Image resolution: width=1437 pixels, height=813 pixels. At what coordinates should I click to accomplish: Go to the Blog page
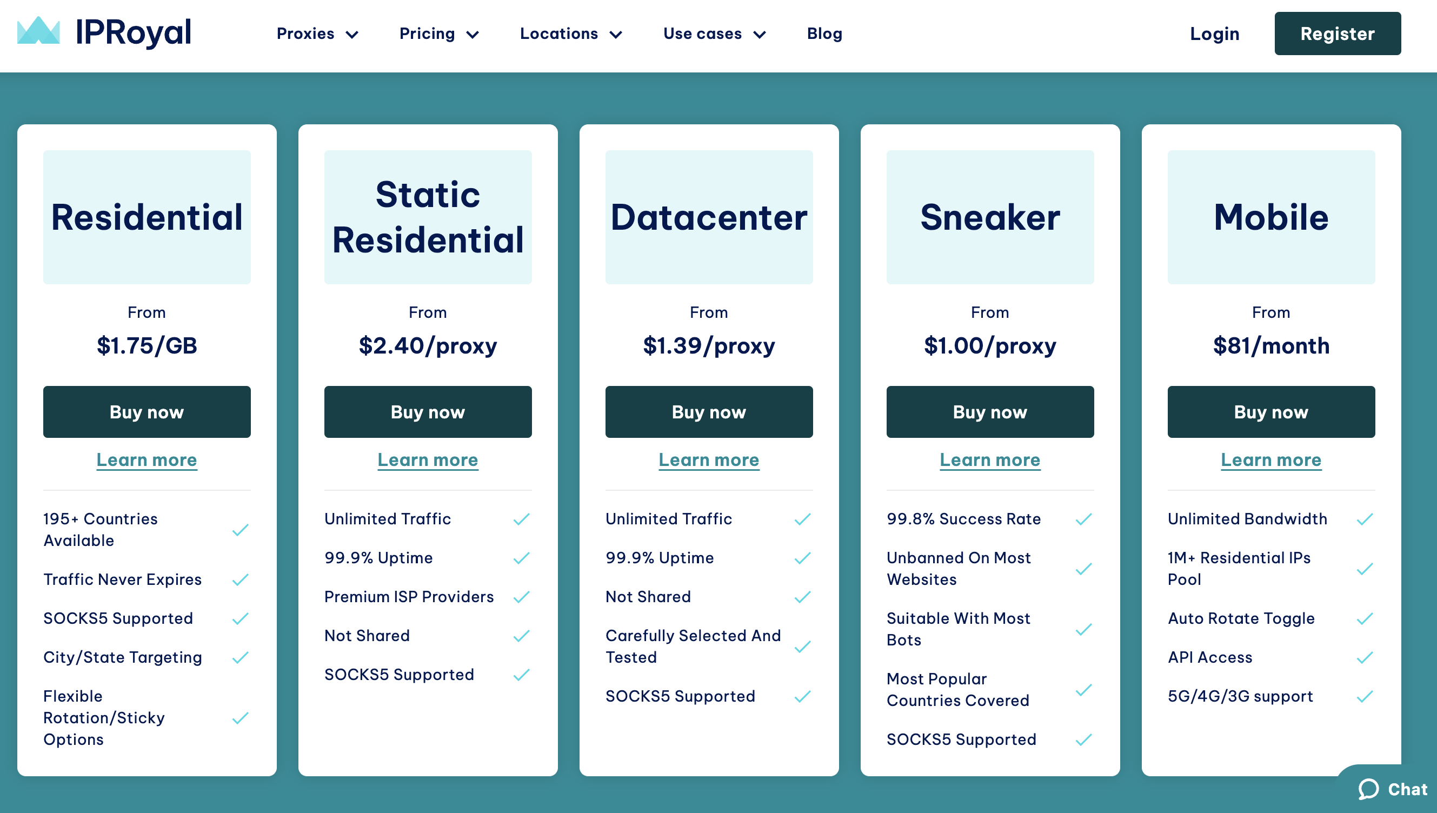[x=824, y=34]
